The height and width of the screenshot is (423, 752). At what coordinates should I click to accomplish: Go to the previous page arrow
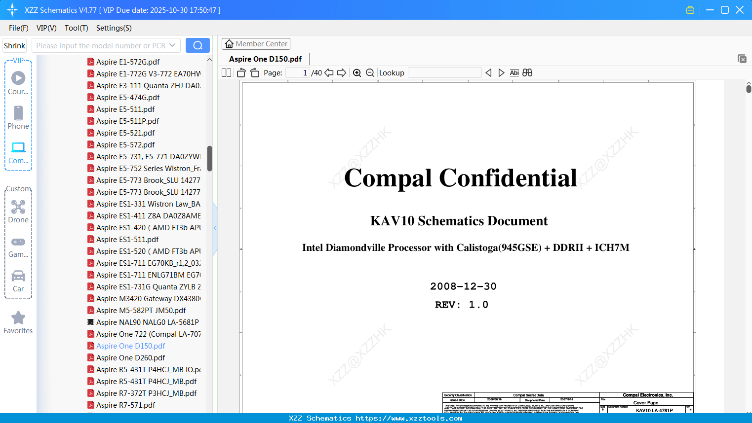coord(329,73)
